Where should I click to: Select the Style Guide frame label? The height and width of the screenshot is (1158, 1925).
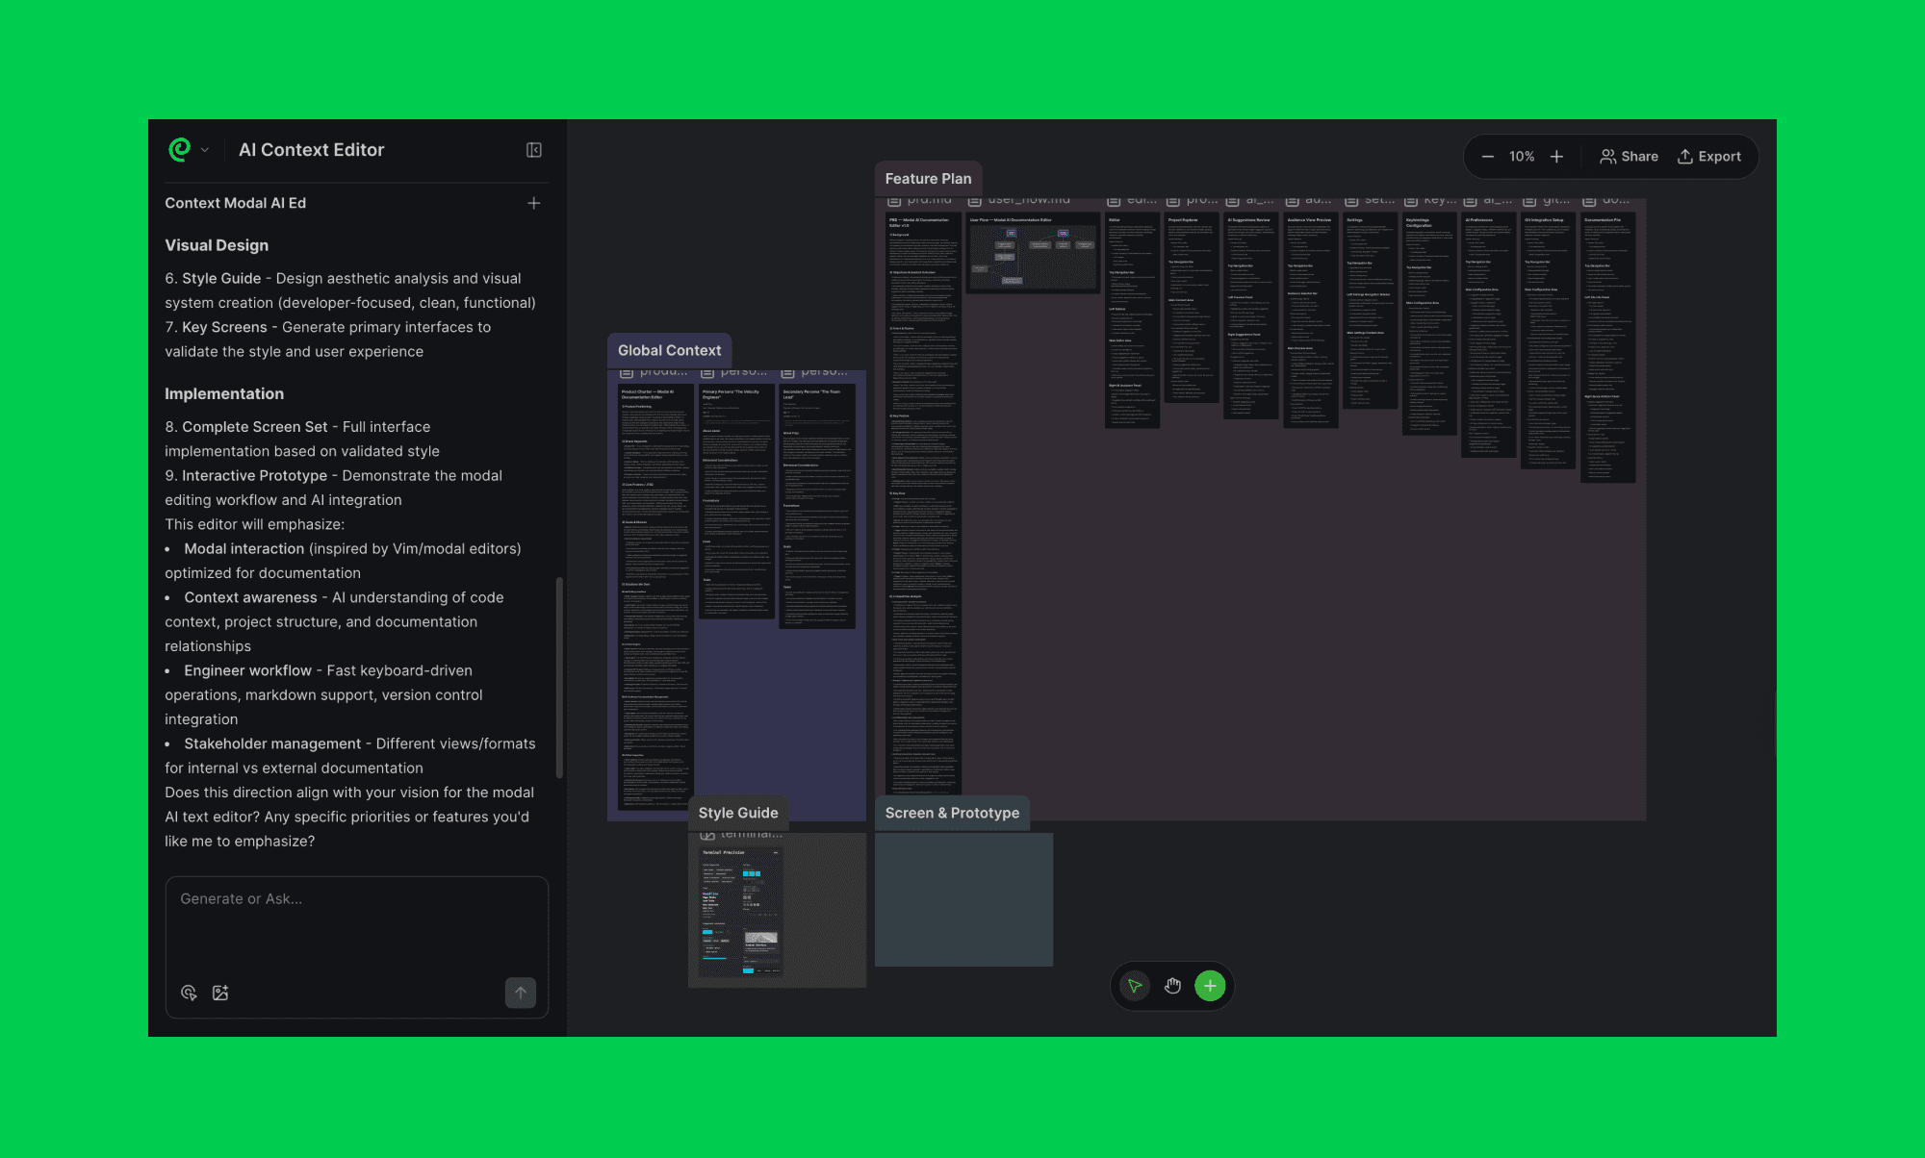[738, 813]
